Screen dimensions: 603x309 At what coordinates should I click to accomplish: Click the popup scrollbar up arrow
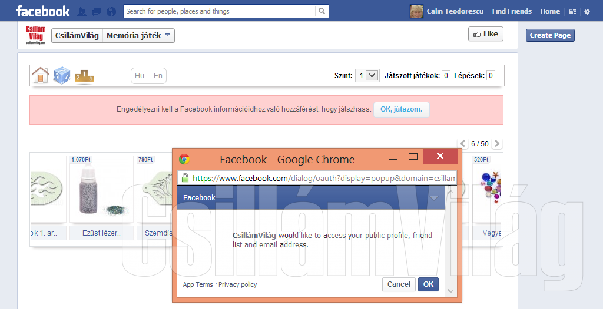tap(451, 191)
